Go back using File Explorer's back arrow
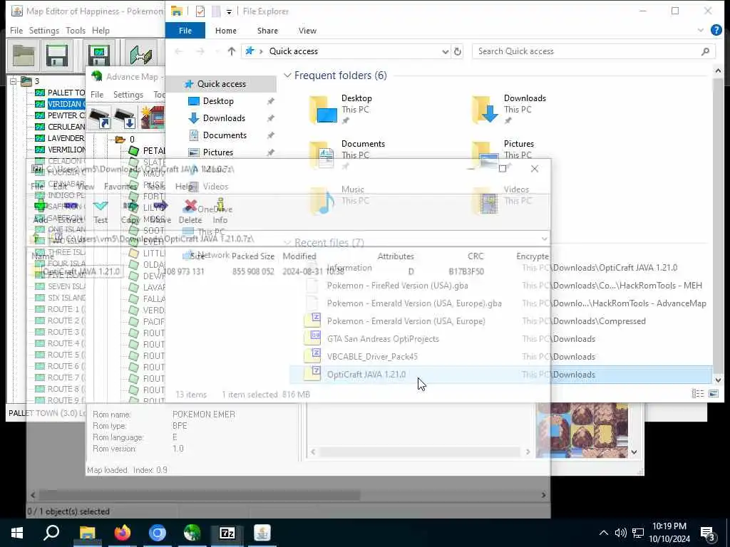 (x=179, y=51)
